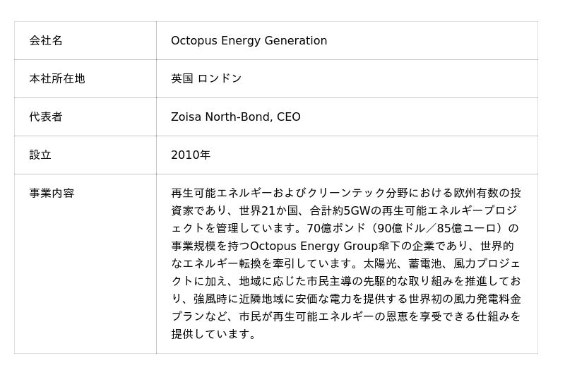Screen dimensions: 565x375
Task: Click the name Zoisa North-Bond, CEO
Action: [235, 117]
